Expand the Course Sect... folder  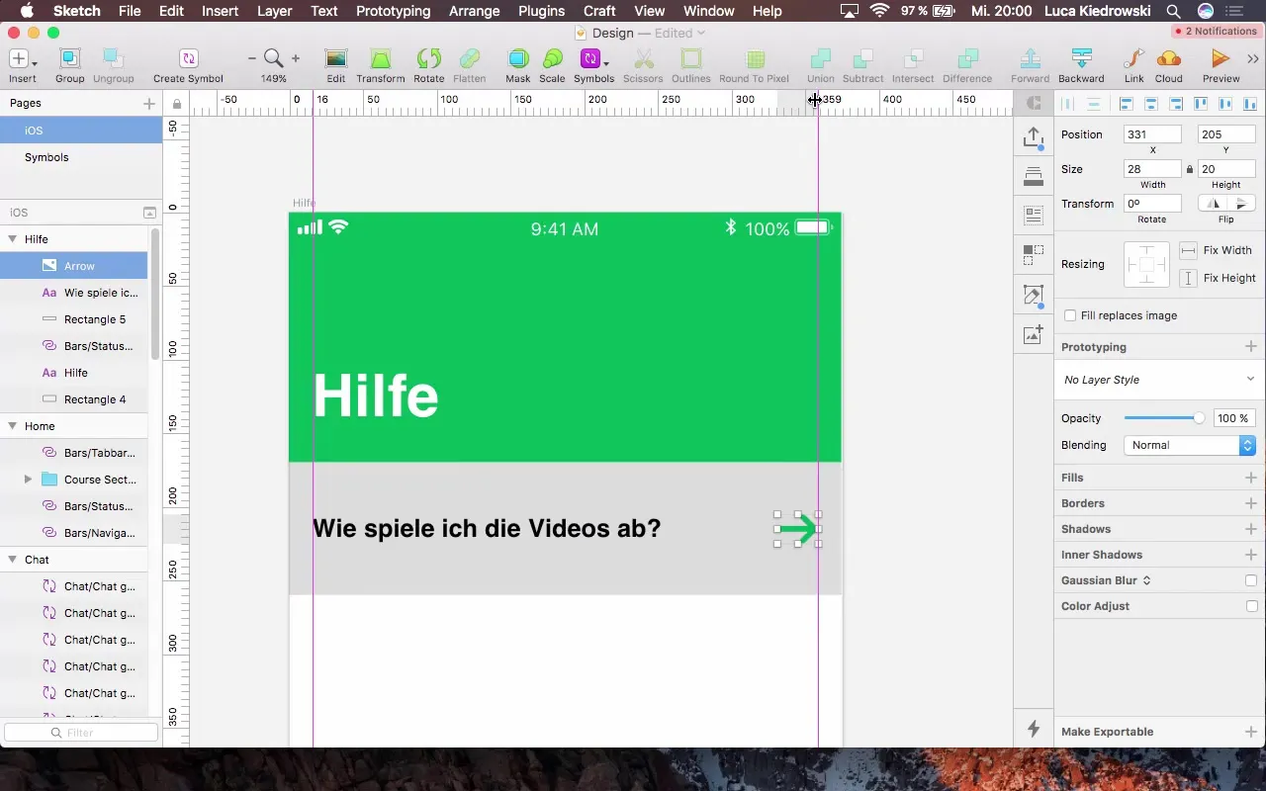(x=28, y=480)
